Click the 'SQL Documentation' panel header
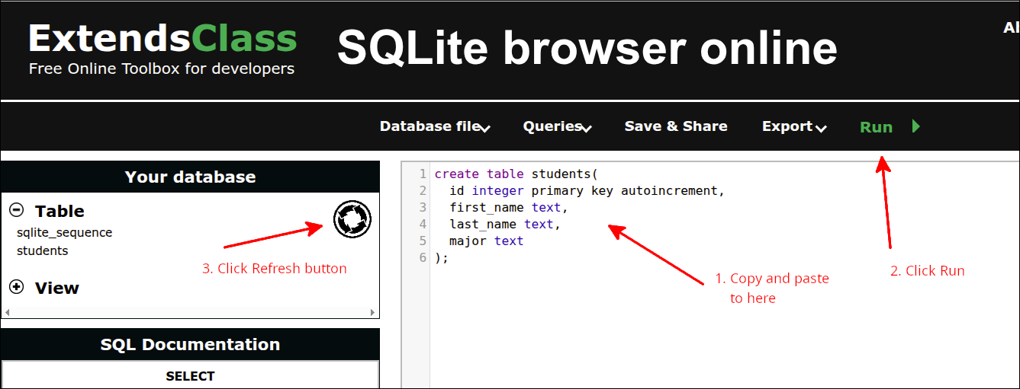Screen dimensions: 1020x389 tap(190, 344)
